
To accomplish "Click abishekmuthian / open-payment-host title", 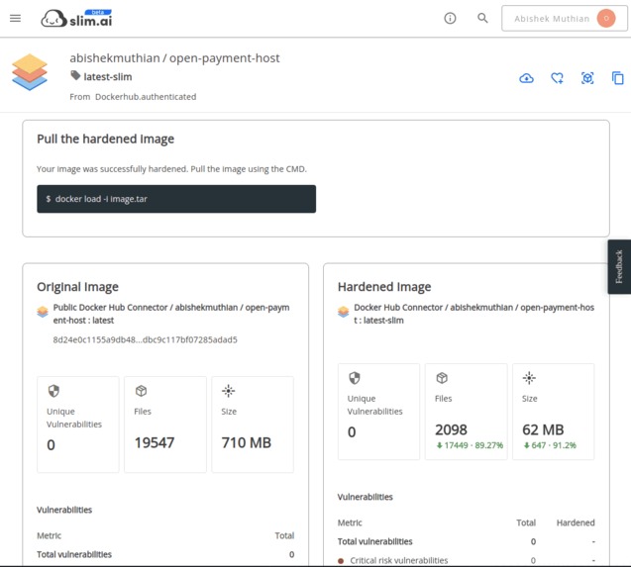I will click(x=174, y=58).
